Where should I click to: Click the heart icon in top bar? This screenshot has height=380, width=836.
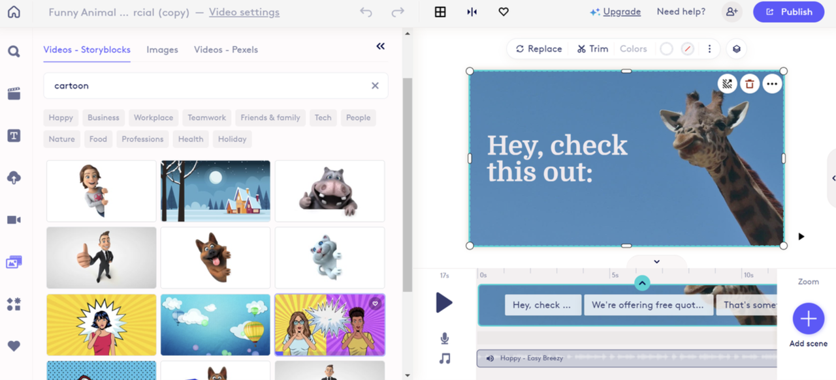(504, 12)
